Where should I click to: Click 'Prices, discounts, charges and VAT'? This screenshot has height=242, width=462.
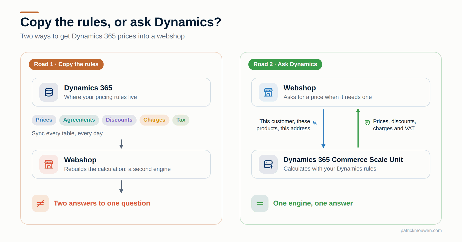[394, 125]
